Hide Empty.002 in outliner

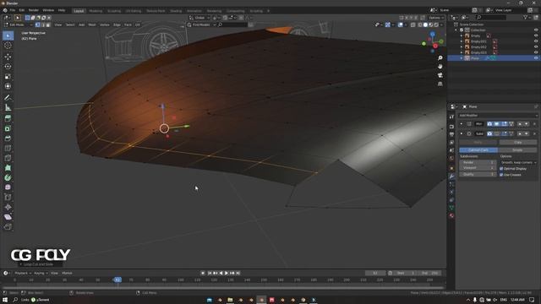coord(536,47)
